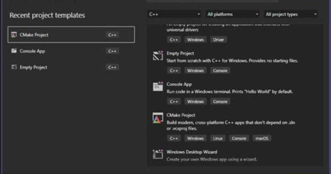Click the C++ tag under Empty Project in results list
This screenshot has height=174, width=331.
[174, 71]
